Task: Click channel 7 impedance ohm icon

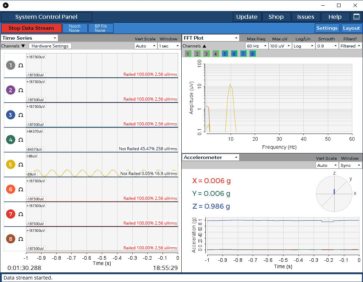Action: coord(21,214)
